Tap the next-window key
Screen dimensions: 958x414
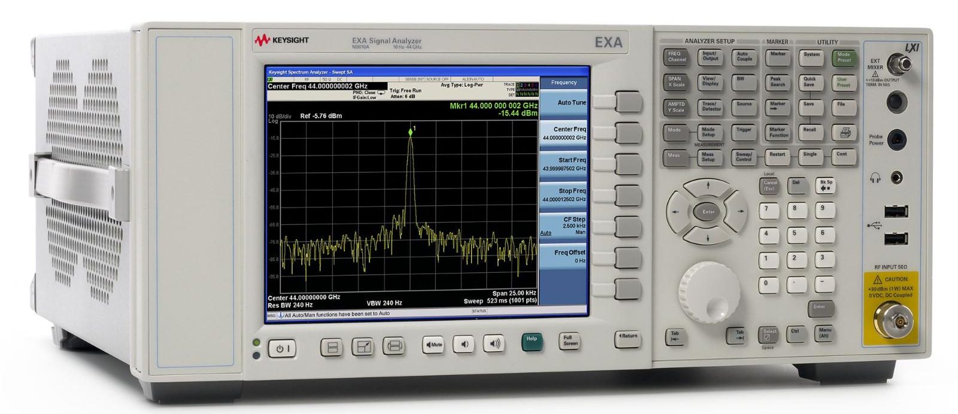tap(393, 345)
